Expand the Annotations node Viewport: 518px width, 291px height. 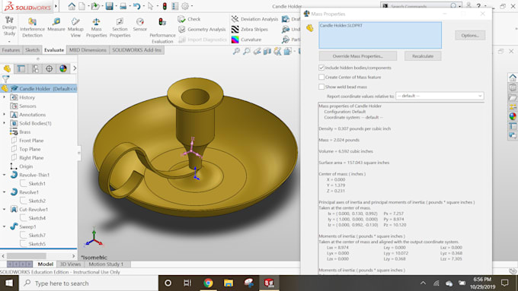click(x=5, y=115)
